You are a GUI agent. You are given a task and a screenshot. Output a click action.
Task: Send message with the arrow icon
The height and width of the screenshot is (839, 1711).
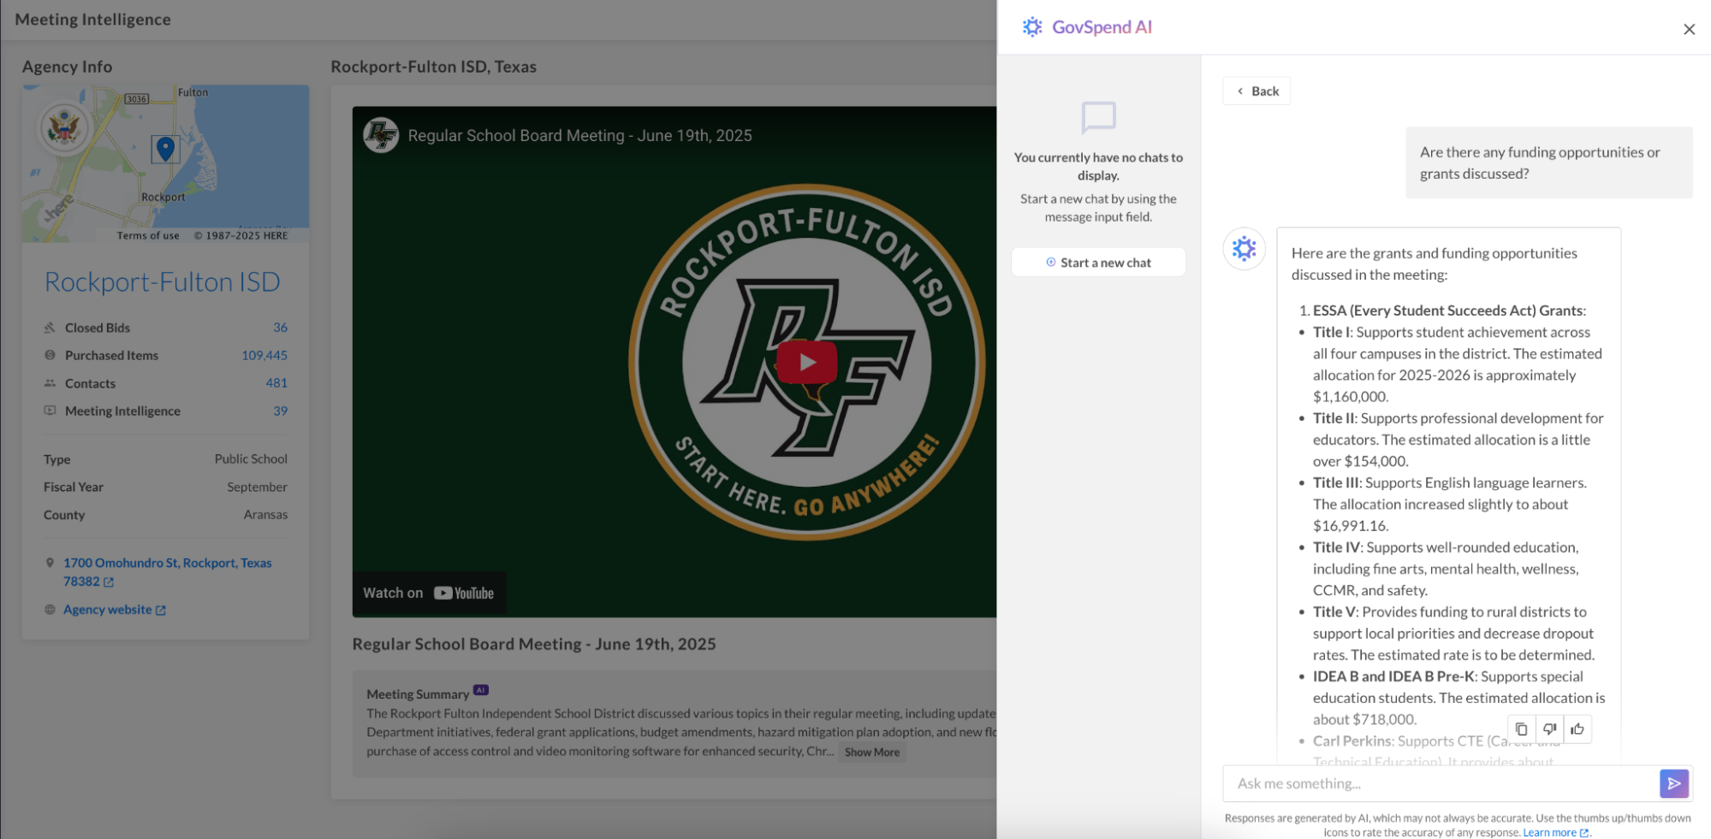pos(1673,783)
